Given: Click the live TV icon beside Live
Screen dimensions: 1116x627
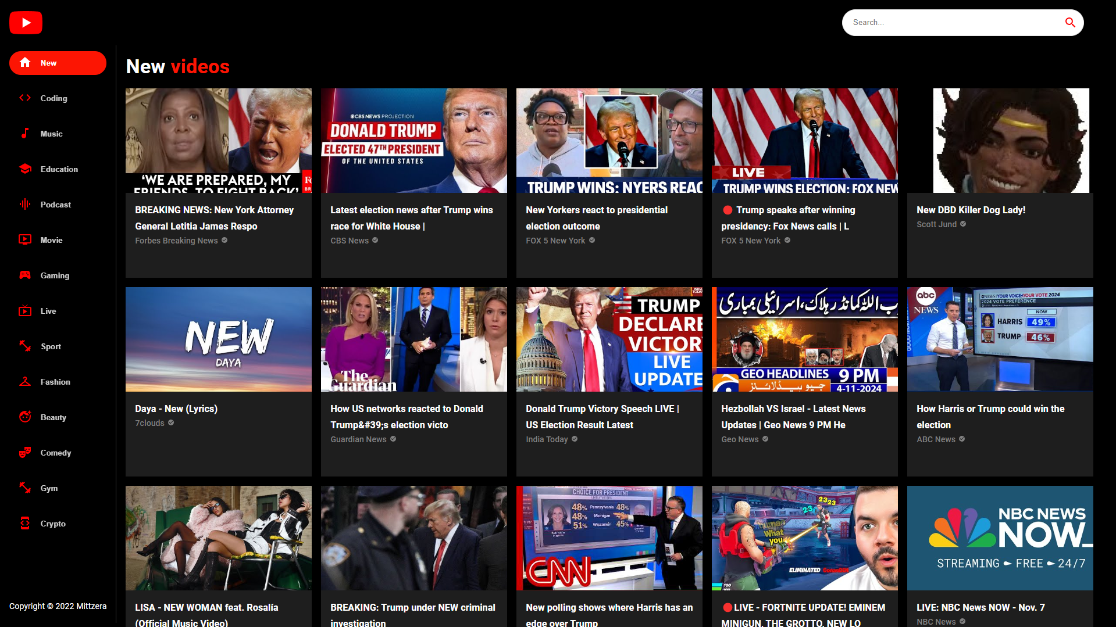Looking at the screenshot, I should pos(25,311).
